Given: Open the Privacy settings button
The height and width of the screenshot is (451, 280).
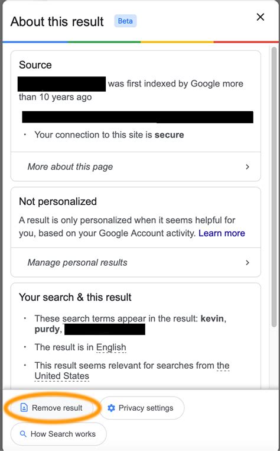Looking at the screenshot, I should click(142, 408).
